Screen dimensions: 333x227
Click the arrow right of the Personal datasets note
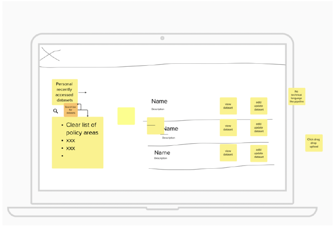tap(82, 92)
